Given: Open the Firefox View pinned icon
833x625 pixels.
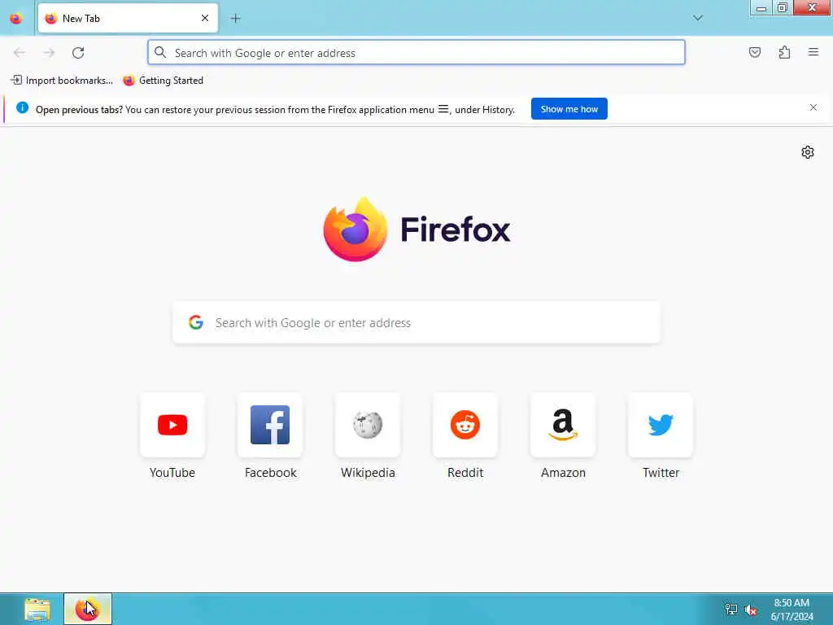Looking at the screenshot, I should pos(16,19).
